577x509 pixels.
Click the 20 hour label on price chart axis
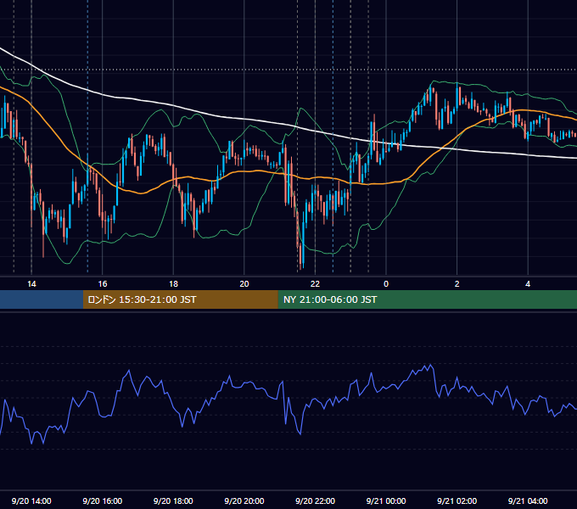[244, 284]
